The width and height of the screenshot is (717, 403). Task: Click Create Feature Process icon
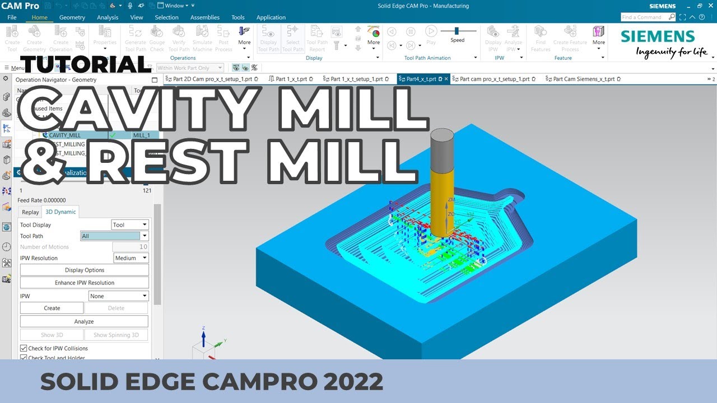click(570, 32)
